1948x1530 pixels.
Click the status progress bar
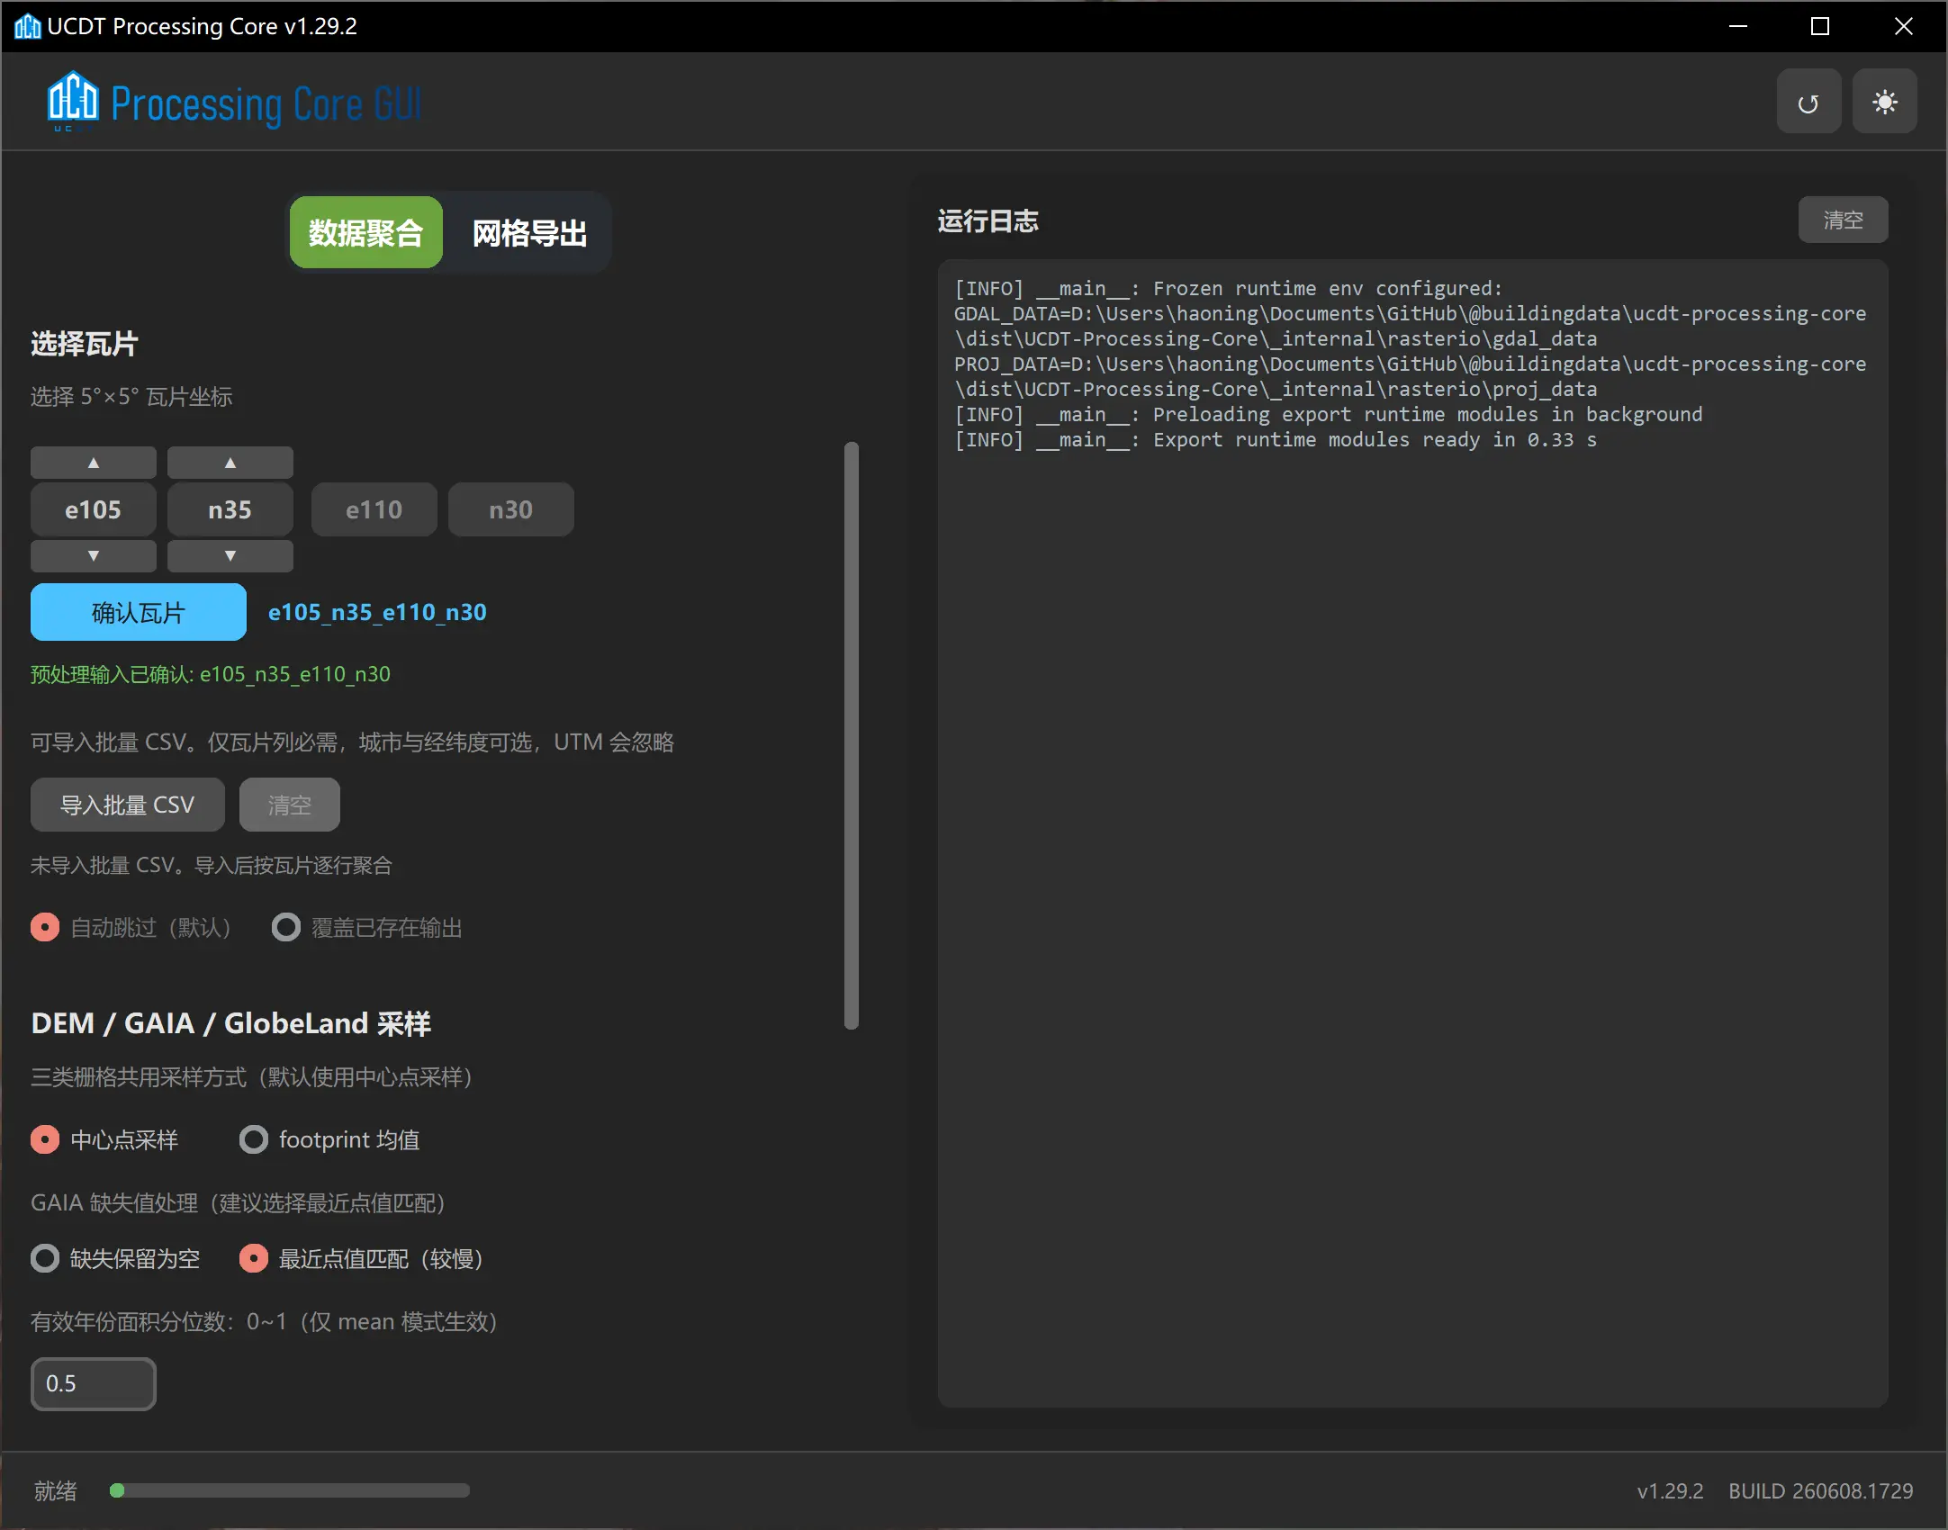click(x=290, y=1490)
